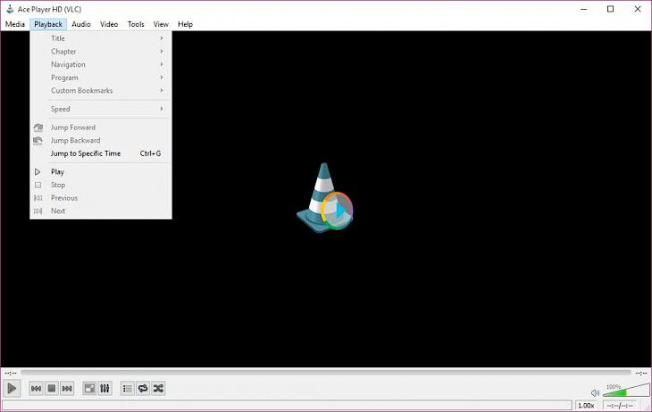The image size is (652, 412).
Task: Close the open Playback menu
Action: point(48,24)
